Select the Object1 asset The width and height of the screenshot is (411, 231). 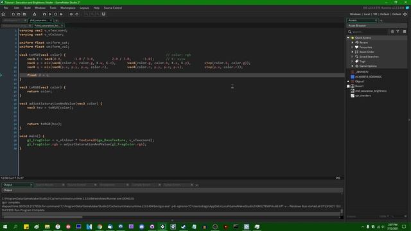click(360, 81)
